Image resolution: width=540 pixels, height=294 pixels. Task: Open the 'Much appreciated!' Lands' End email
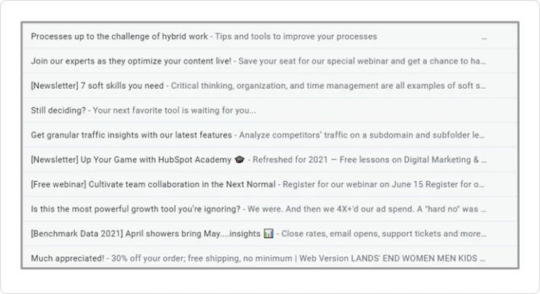coord(270,258)
